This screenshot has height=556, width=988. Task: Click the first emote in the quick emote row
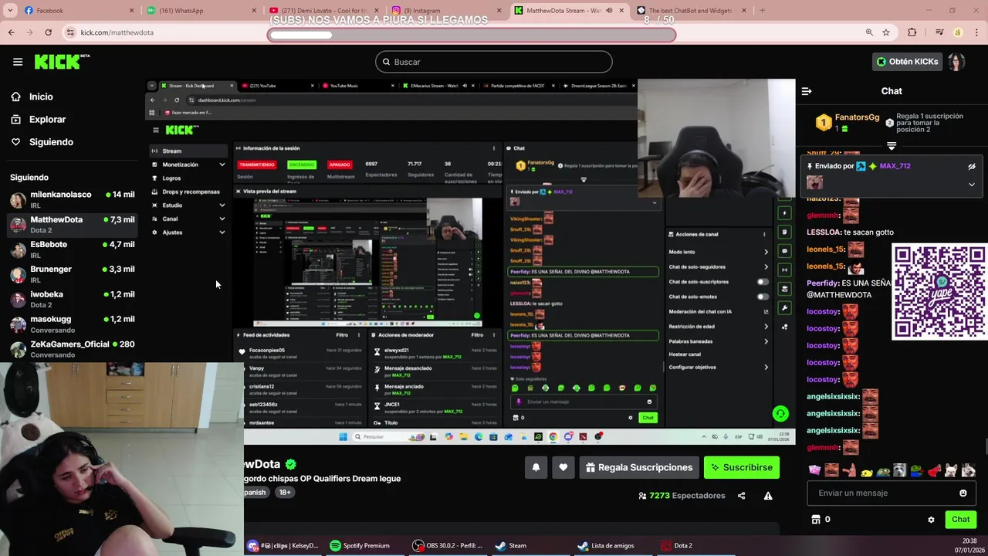[x=814, y=470]
